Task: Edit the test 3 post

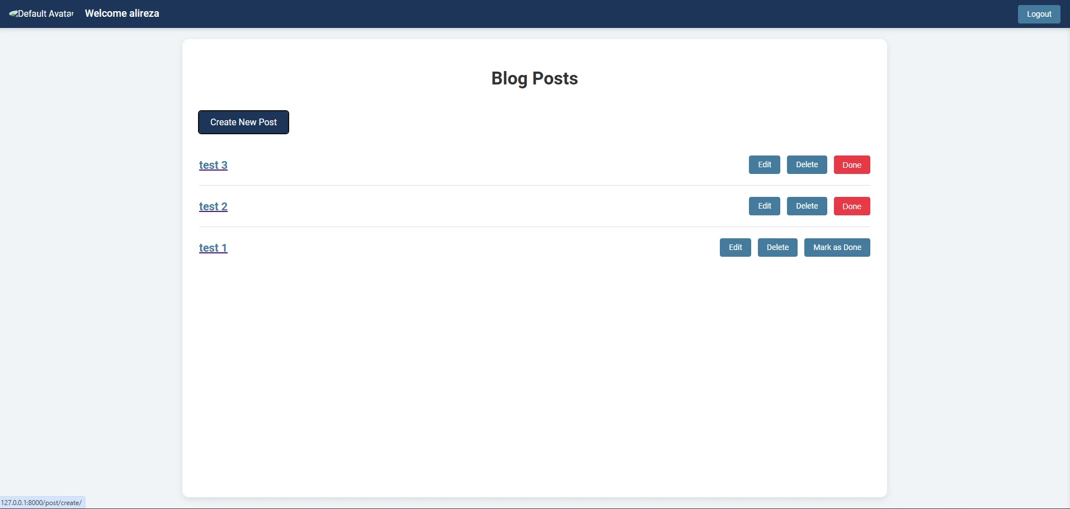Action: 764,164
